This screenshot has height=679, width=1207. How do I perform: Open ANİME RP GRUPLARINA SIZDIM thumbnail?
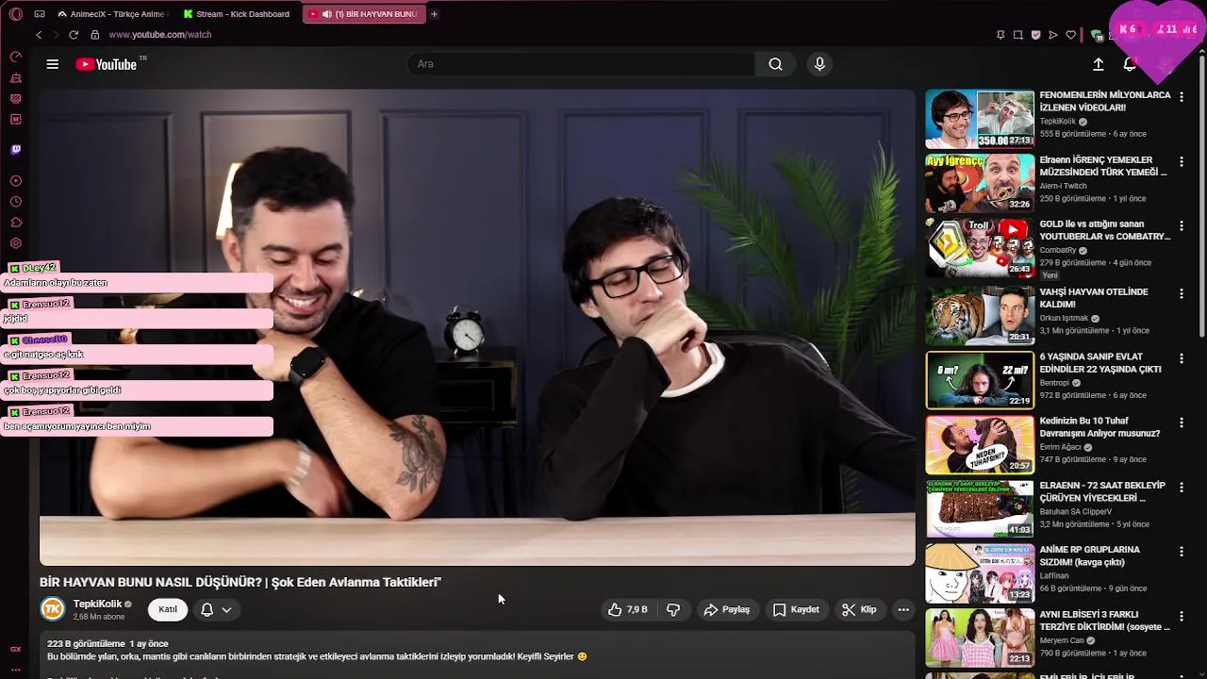(980, 572)
